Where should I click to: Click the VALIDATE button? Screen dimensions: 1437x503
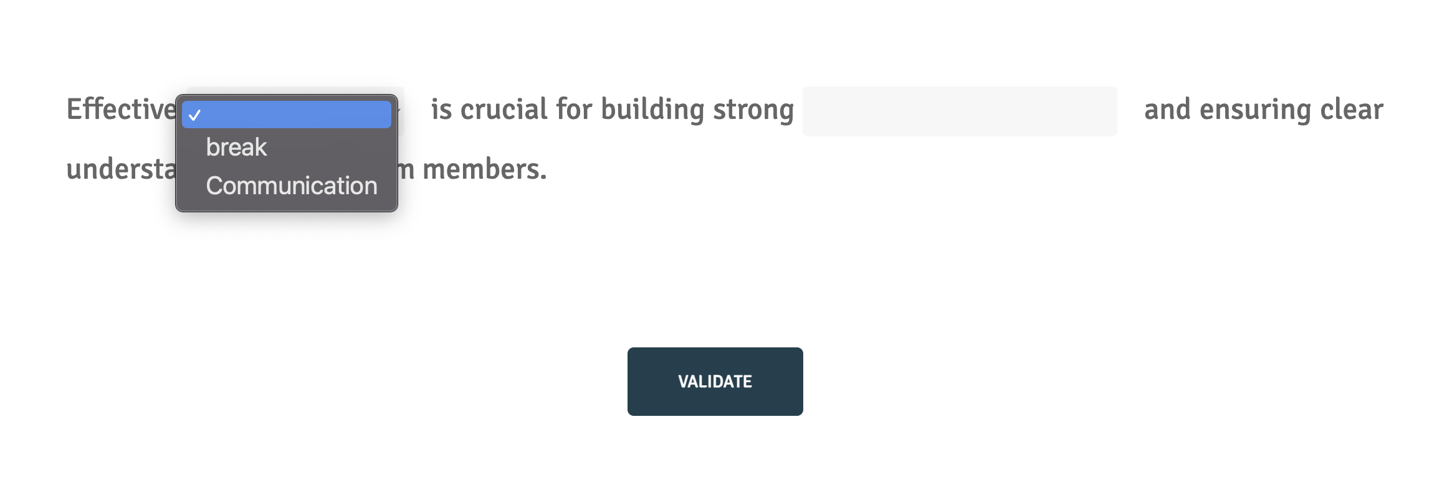715,382
